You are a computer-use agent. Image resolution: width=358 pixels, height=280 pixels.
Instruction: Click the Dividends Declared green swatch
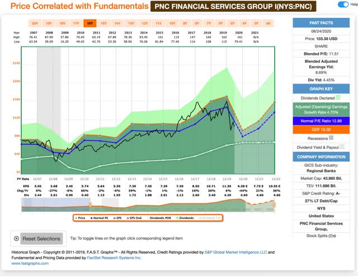click(x=338, y=97)
